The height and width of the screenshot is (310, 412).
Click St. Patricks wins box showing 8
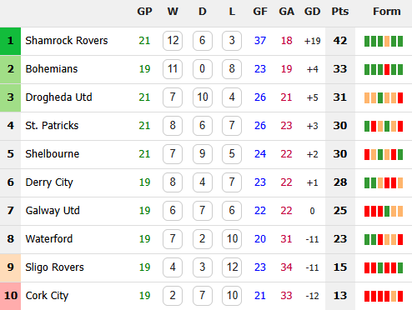point(173,126)
